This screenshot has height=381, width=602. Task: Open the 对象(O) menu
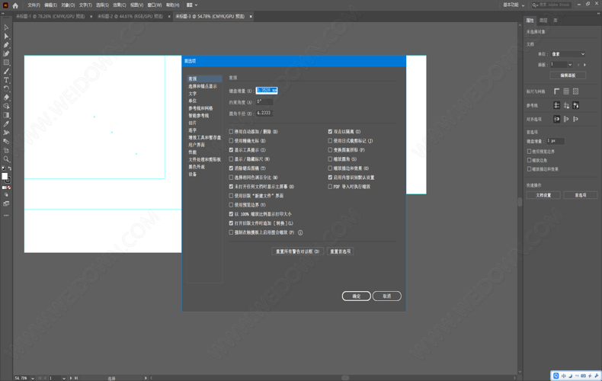[x=68, y=5]
